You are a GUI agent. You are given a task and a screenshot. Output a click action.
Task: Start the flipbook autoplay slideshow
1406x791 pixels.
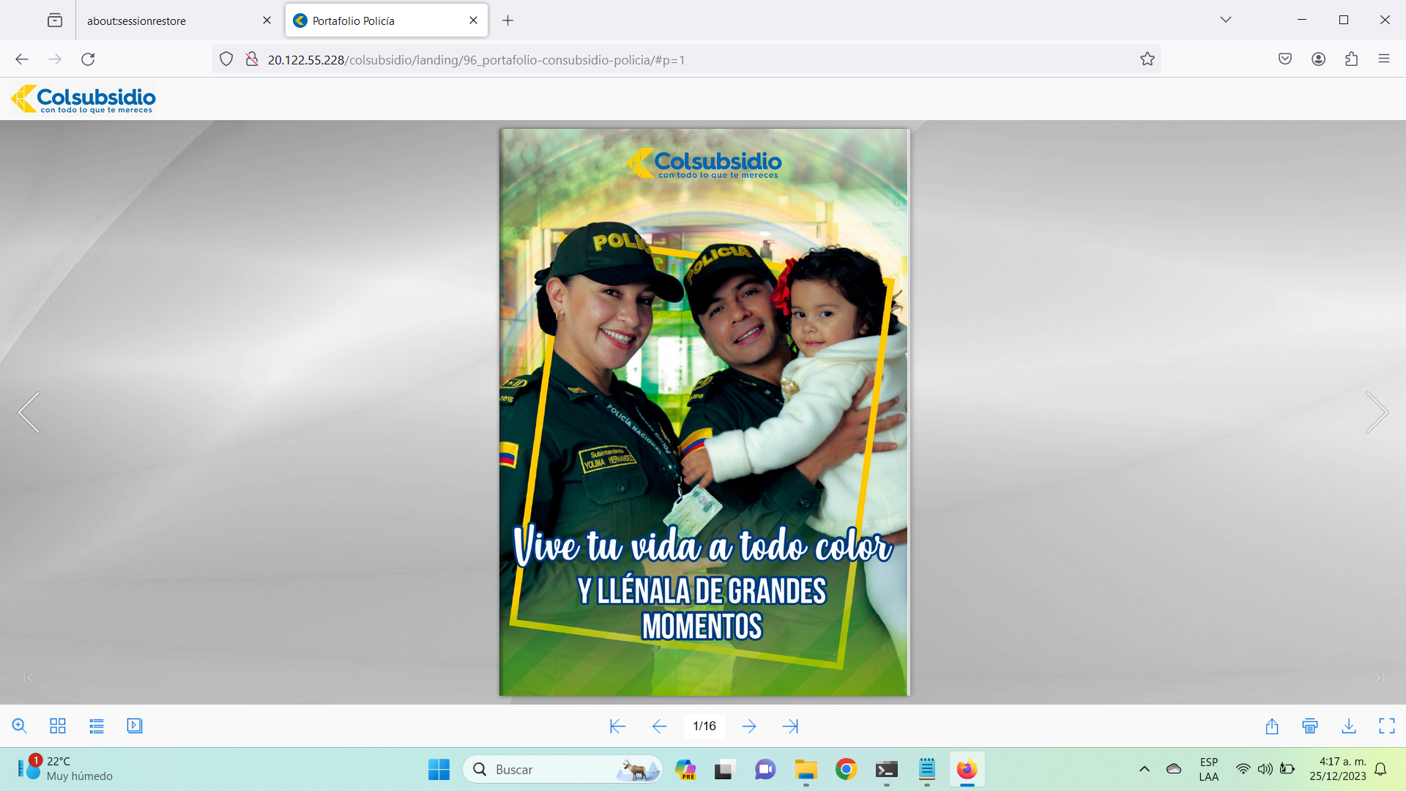pos(135,726)
